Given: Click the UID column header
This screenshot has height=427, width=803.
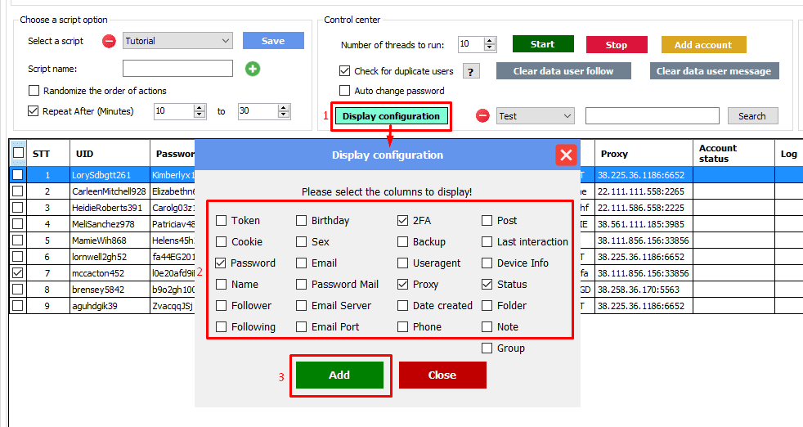Looking at the screenshot, I should point(84,154).
